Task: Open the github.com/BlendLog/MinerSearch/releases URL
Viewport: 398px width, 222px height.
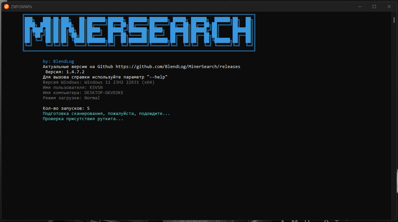Action: pos(178,67)
